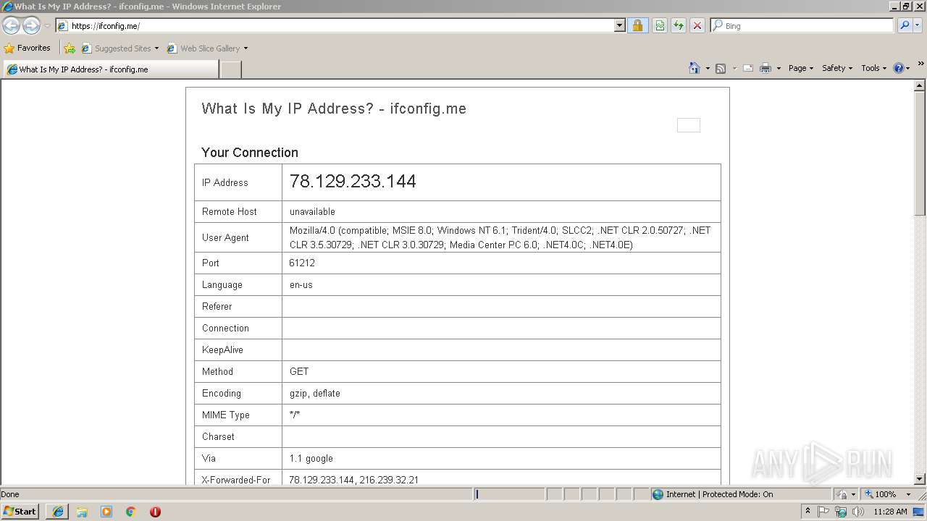Expand the address bar URL history dropdown
Image resolution: width=927 pixels, height=521 pixels.
click(619, 26)
